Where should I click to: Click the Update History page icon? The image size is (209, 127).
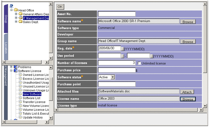pos(20,118)
